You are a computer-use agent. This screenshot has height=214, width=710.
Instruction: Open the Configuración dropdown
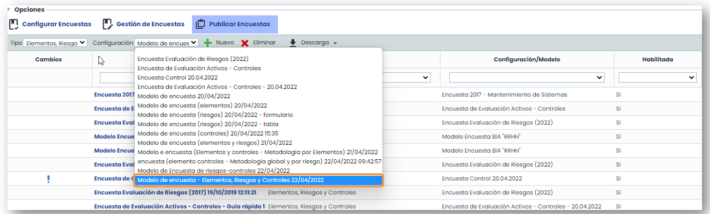[x=167, y=43]
